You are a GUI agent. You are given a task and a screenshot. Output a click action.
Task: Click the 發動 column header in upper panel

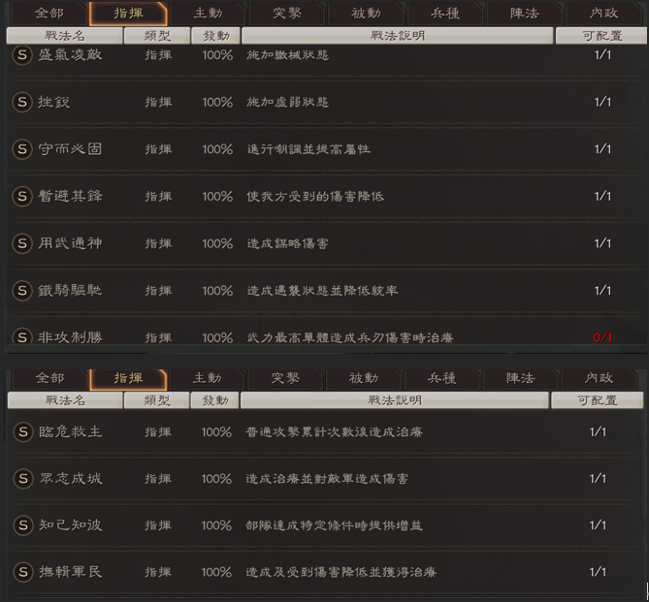point(215,35)
